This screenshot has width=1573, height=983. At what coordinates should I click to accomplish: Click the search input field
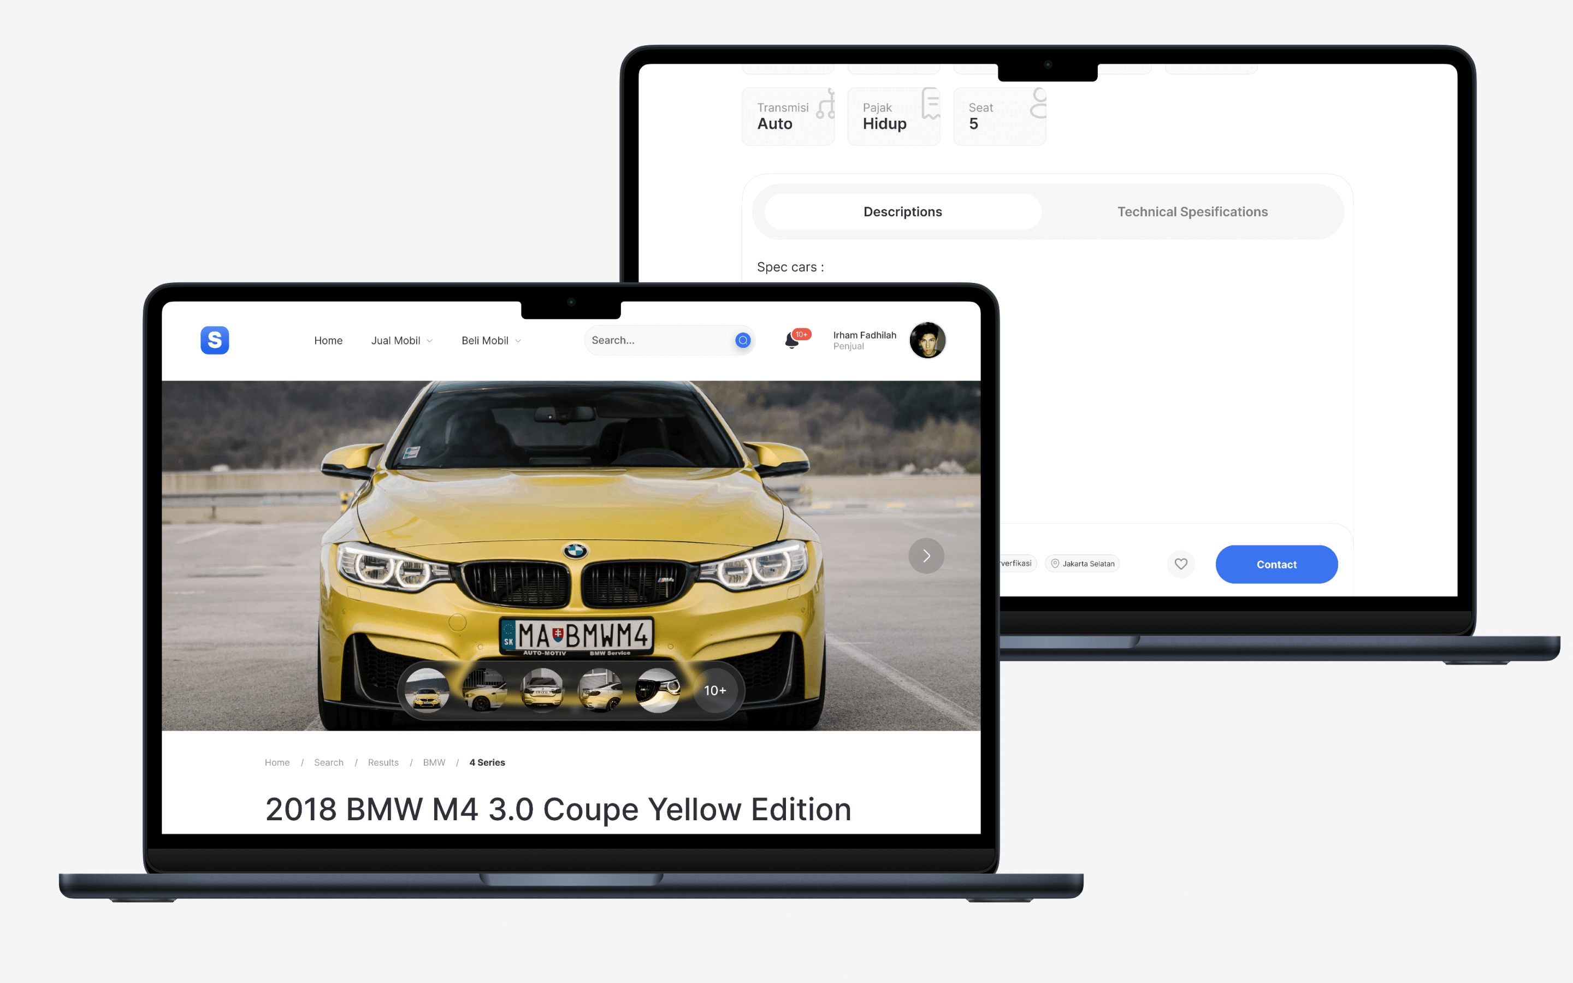[x=659, y=340]
